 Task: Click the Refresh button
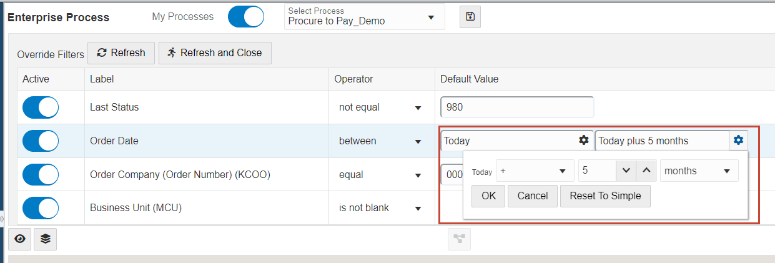121,53
